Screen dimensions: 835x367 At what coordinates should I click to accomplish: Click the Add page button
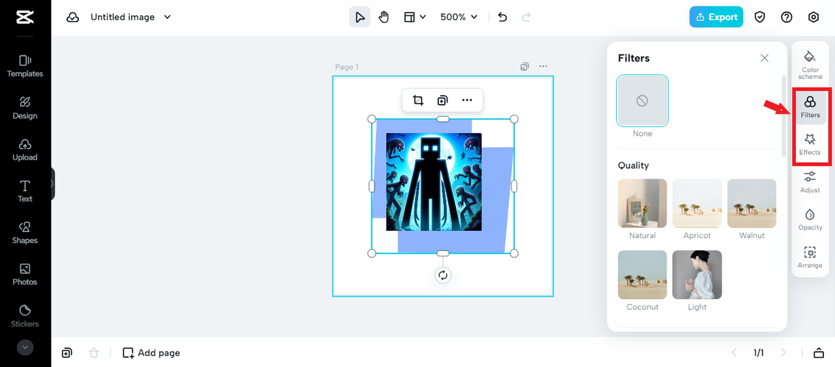151,353
